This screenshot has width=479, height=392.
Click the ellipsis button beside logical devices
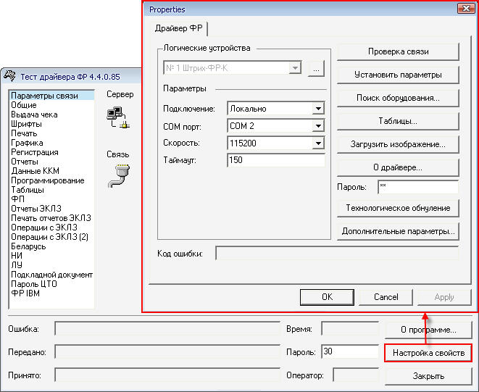tap(315, 69)
